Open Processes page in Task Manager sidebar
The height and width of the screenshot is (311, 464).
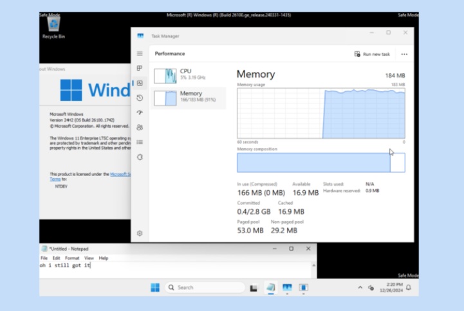pyautogui.click(x=140, y=68)
